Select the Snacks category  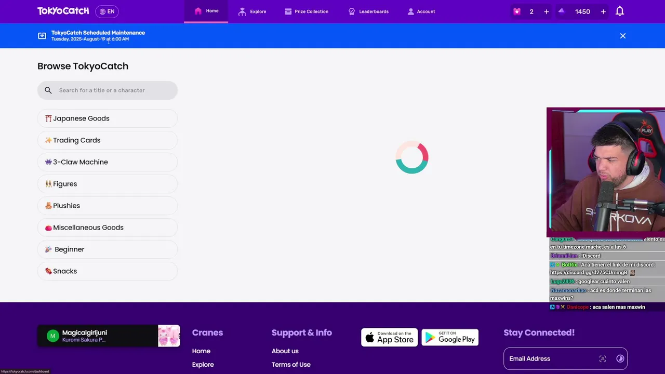click(x=108, y=271)
